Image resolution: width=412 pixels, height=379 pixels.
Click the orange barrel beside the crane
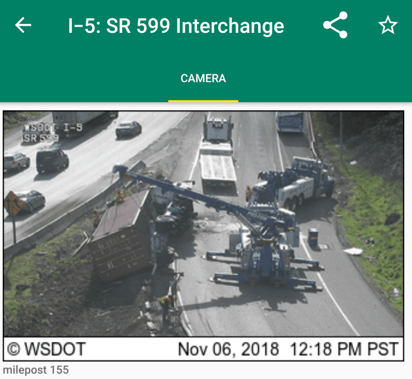[x=313, y=237]
